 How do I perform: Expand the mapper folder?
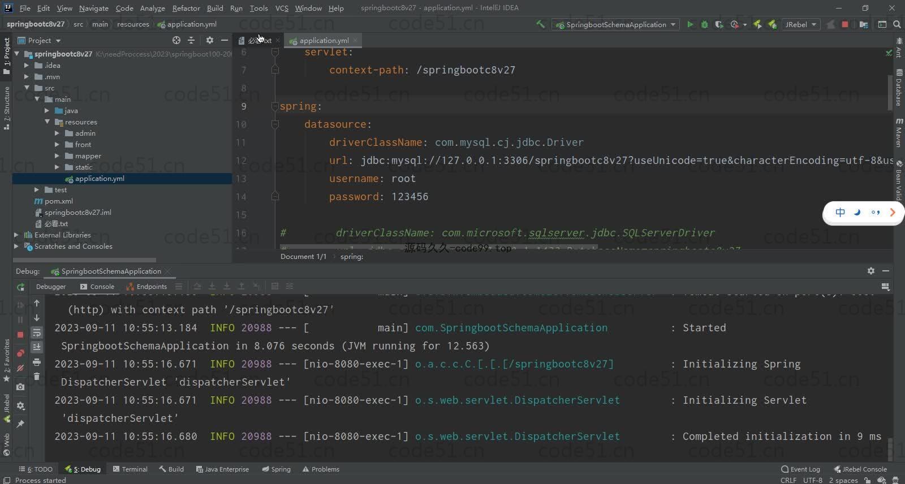click(57, 156)
